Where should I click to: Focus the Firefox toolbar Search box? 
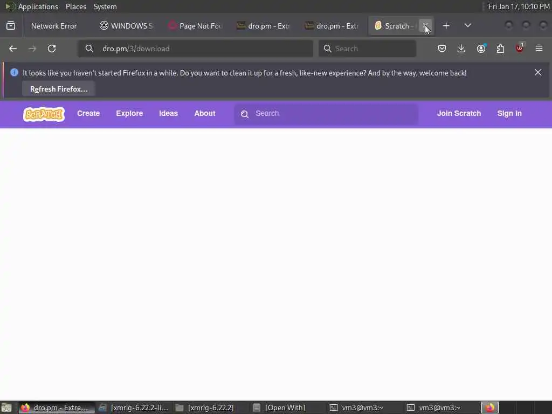coord(367,49)
